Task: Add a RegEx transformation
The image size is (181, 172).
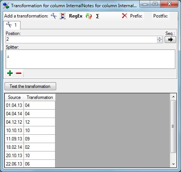Action: (76, 16)
